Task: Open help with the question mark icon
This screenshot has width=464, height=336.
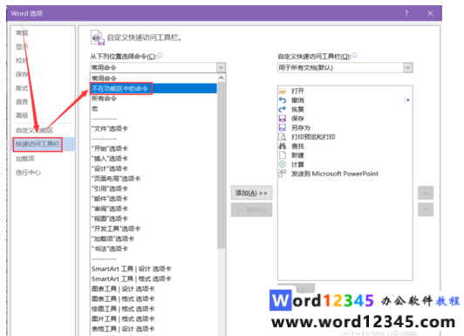Action: click(x=406, y=13)
